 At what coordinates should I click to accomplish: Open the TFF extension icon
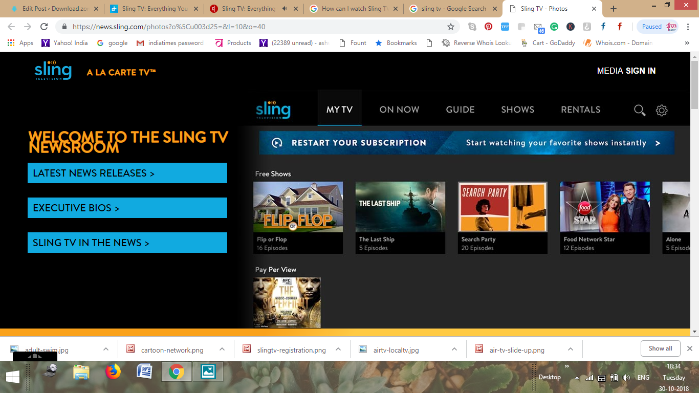[x=505, y=27]
